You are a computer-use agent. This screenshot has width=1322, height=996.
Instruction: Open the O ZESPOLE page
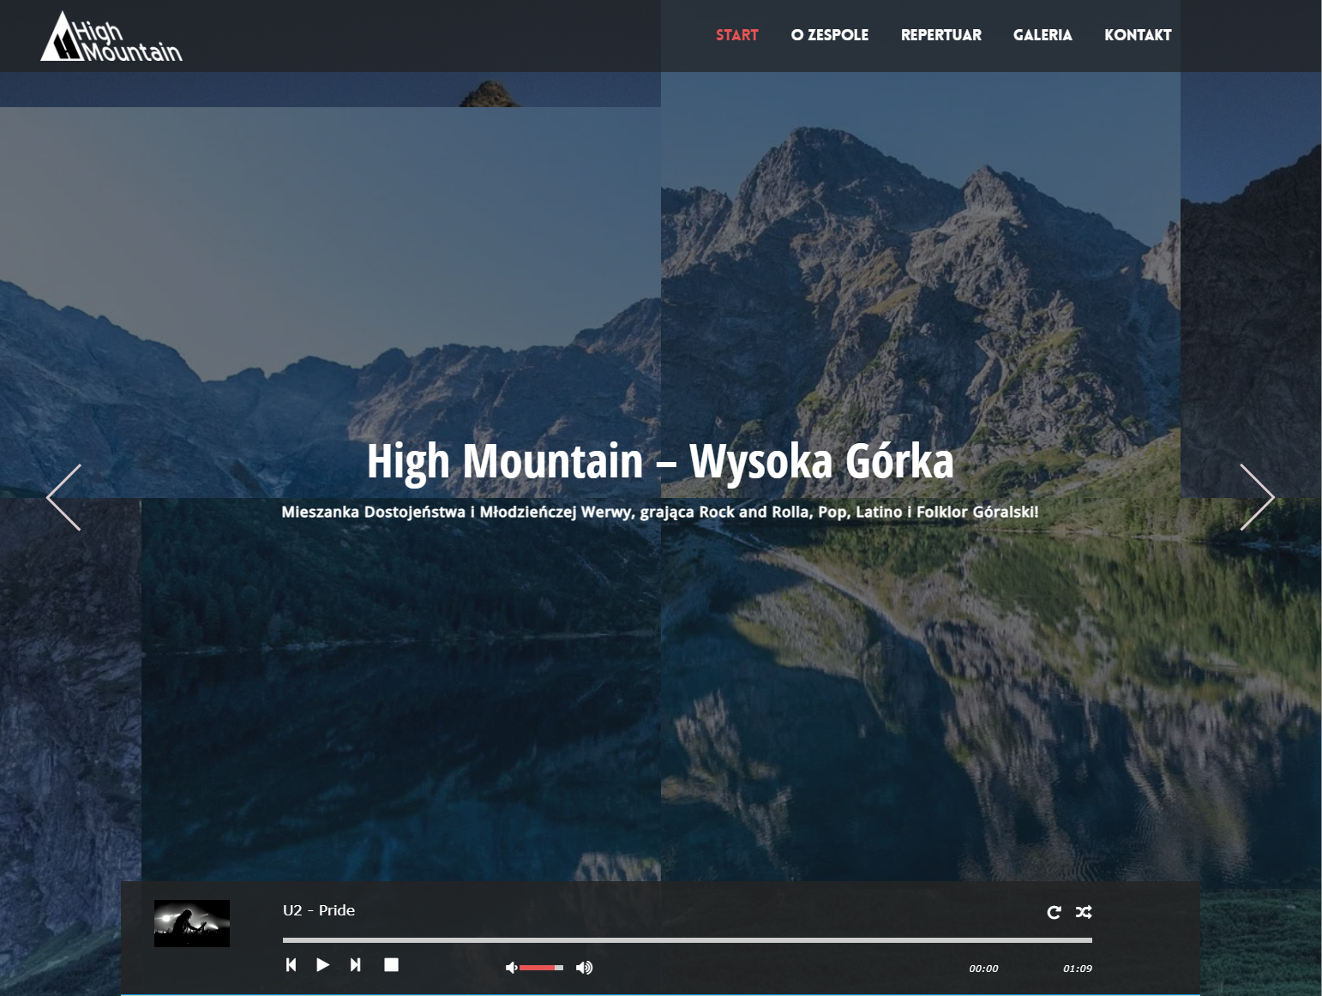[x=829, y=35]
